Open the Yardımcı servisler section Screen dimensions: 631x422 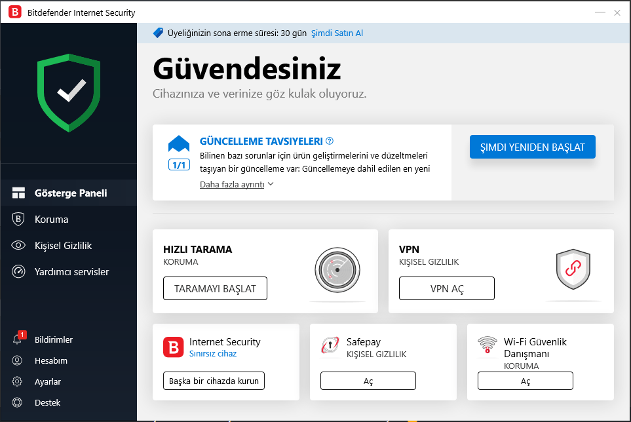[69, 271]
